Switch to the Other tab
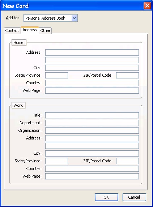Viewport: 153px width, 207px height. coord(45,31)
